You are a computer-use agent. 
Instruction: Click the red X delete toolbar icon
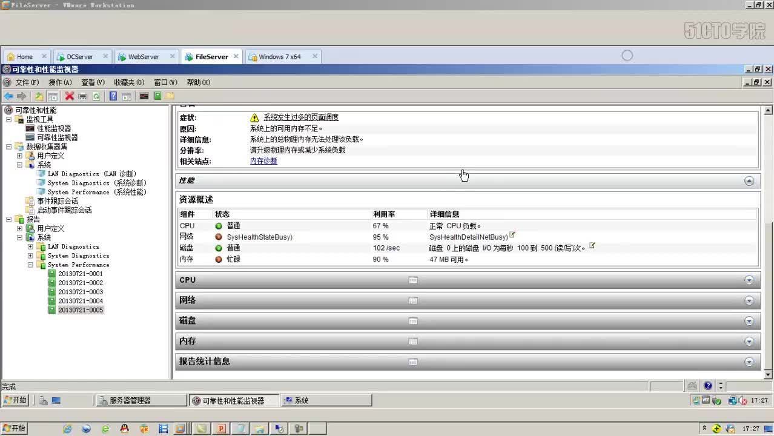(70, 96)
